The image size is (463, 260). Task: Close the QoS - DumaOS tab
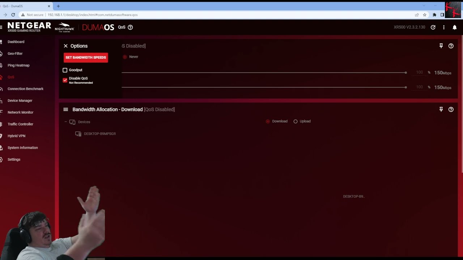(49, 6)
